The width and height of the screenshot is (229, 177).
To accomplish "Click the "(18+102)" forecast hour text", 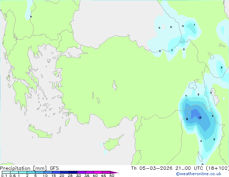I will click(217, 168).
